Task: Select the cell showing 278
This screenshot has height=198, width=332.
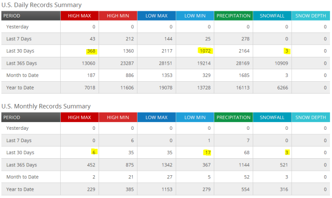Action: pos(233,39)
